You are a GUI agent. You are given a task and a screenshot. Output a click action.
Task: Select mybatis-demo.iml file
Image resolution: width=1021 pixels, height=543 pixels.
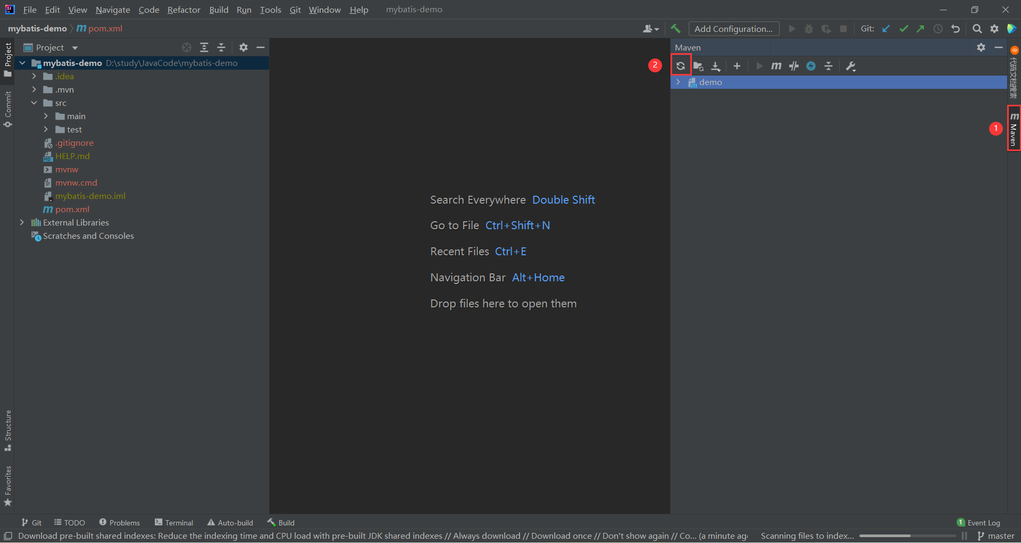90,196
